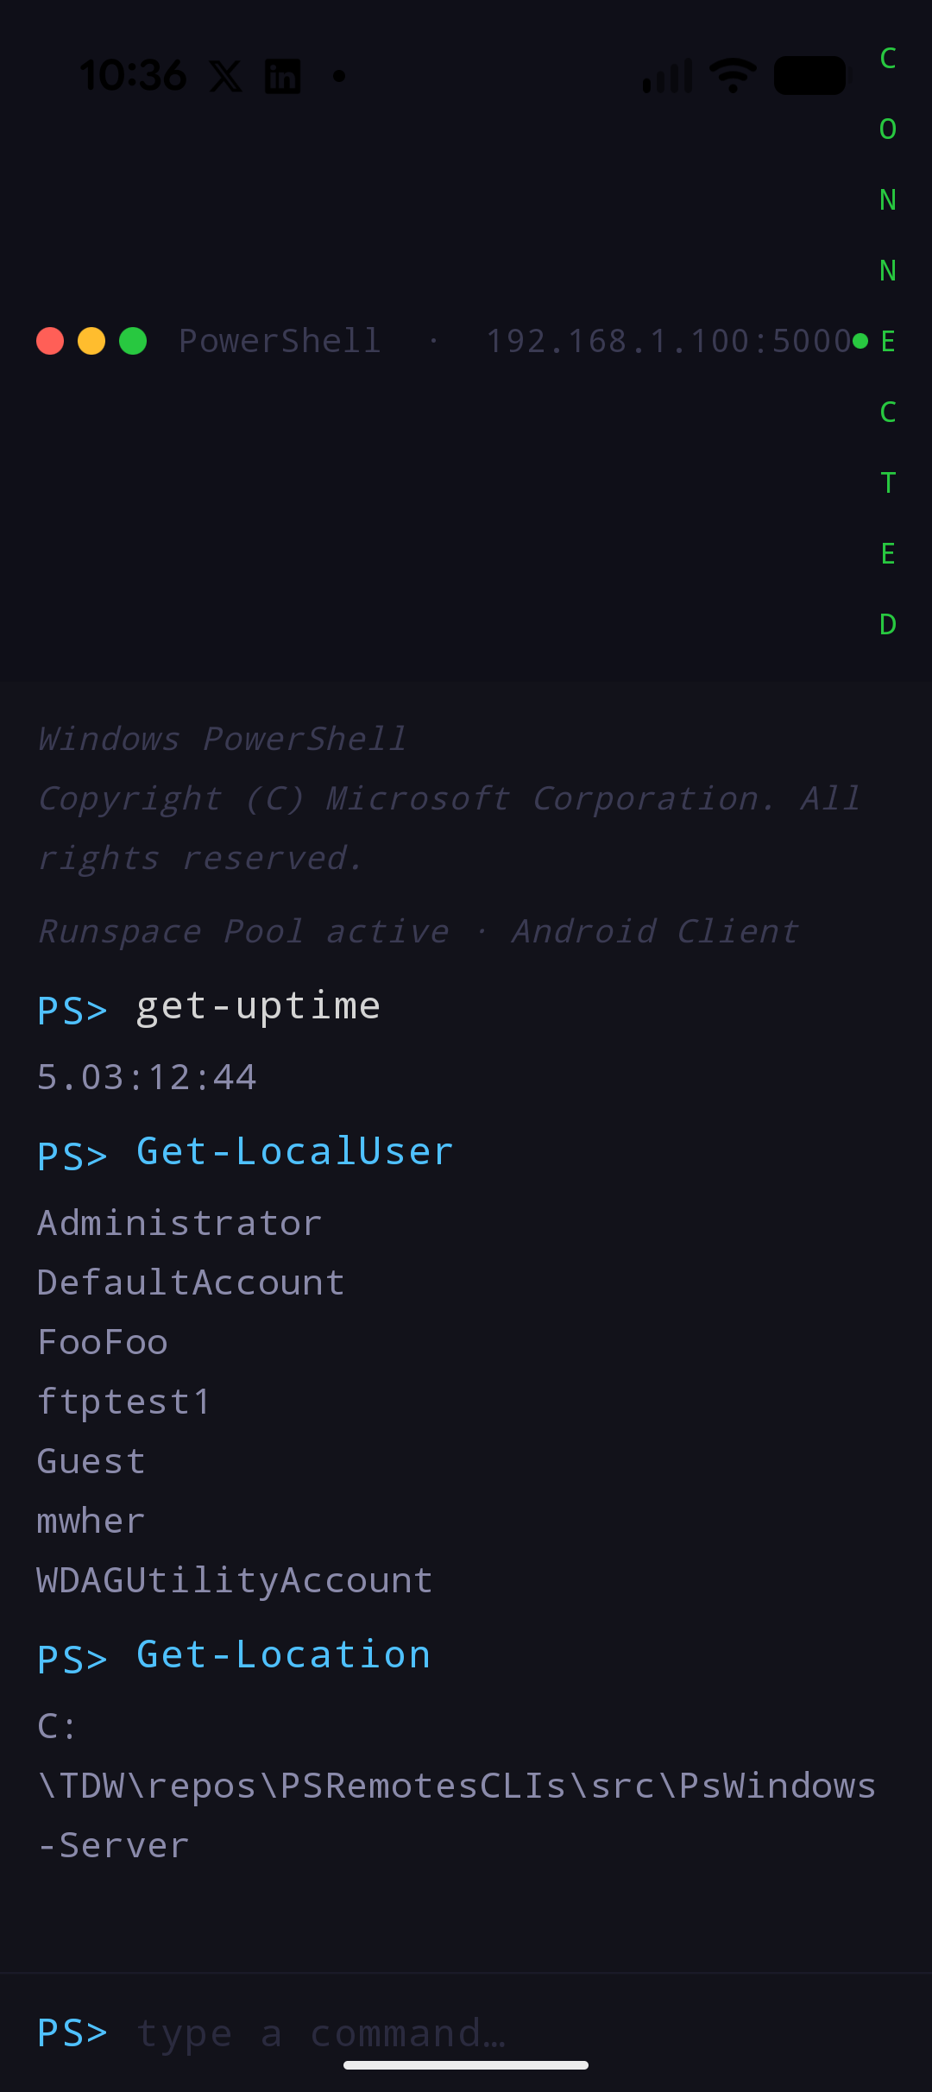The height and width of the screenshot is (2092, 932).
Task: Tap the Wi-Fi status icon
Action: coord(733,76)
